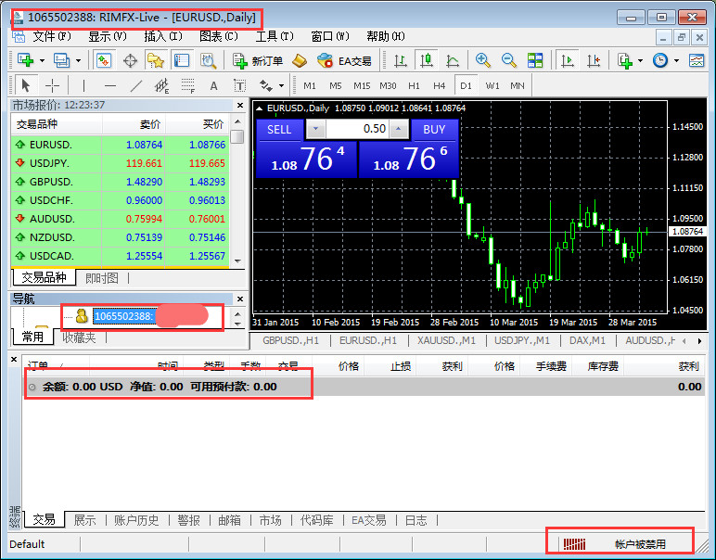The image size is (716, 560).
Task: Open dropdown beside new chart icon
Action: coord(42,60)
